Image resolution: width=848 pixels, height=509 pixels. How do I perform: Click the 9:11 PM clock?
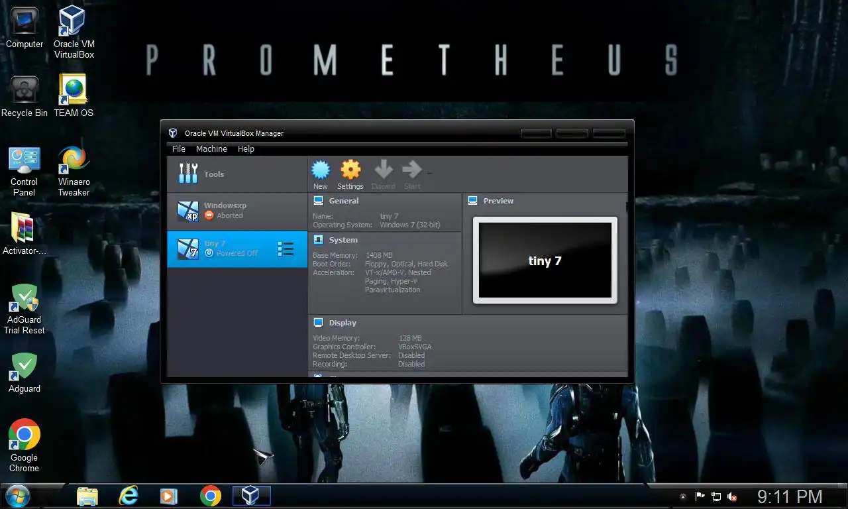point(790,496)
